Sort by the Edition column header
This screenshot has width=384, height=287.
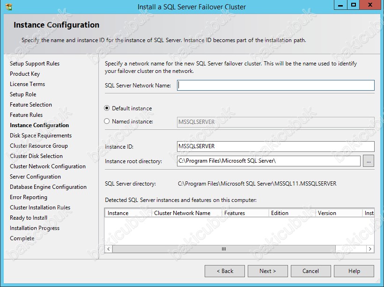pyautogui.click(x=292, y=213)
